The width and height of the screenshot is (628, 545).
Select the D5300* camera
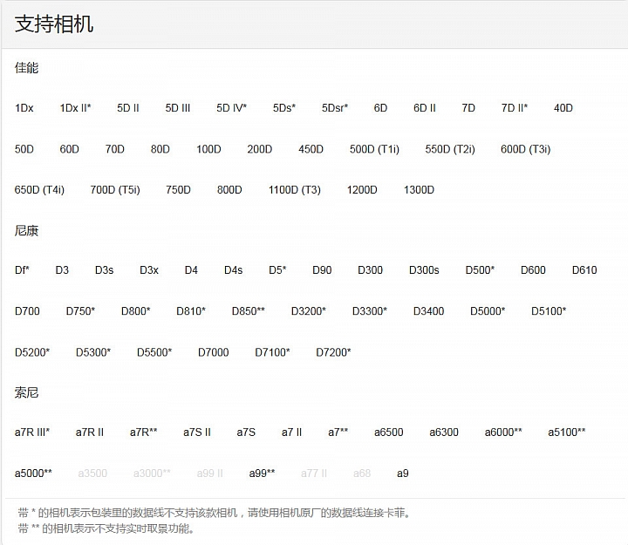tap(93, 352)
